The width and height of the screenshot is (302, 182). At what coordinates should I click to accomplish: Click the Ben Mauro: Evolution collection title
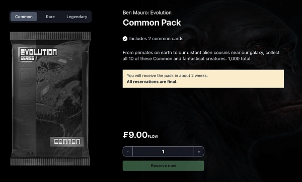click(147, 13)
